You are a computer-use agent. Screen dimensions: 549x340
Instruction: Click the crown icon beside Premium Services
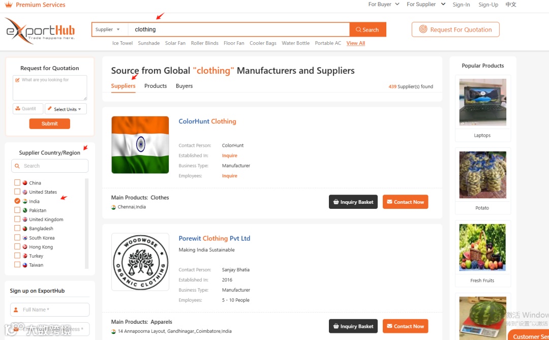[9, 5]
